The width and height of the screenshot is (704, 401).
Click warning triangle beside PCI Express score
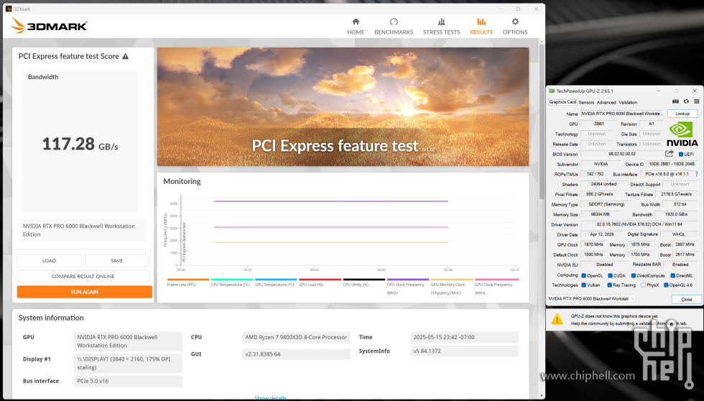tap(125, 57)
